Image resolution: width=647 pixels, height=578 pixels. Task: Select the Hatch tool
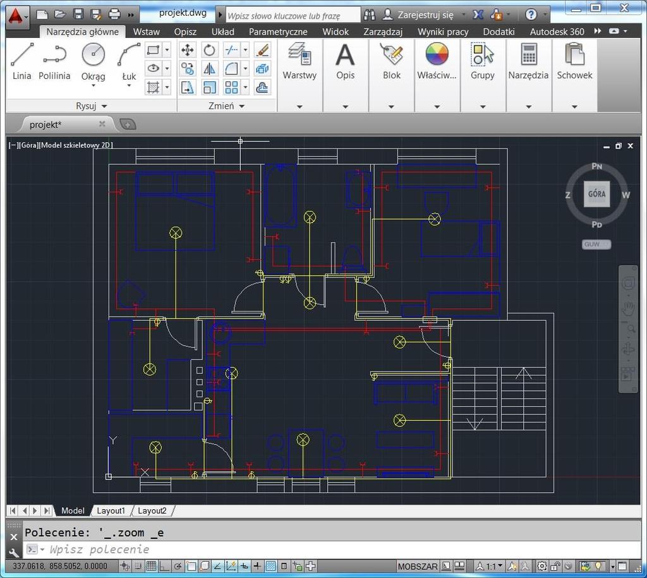[153, 87]
